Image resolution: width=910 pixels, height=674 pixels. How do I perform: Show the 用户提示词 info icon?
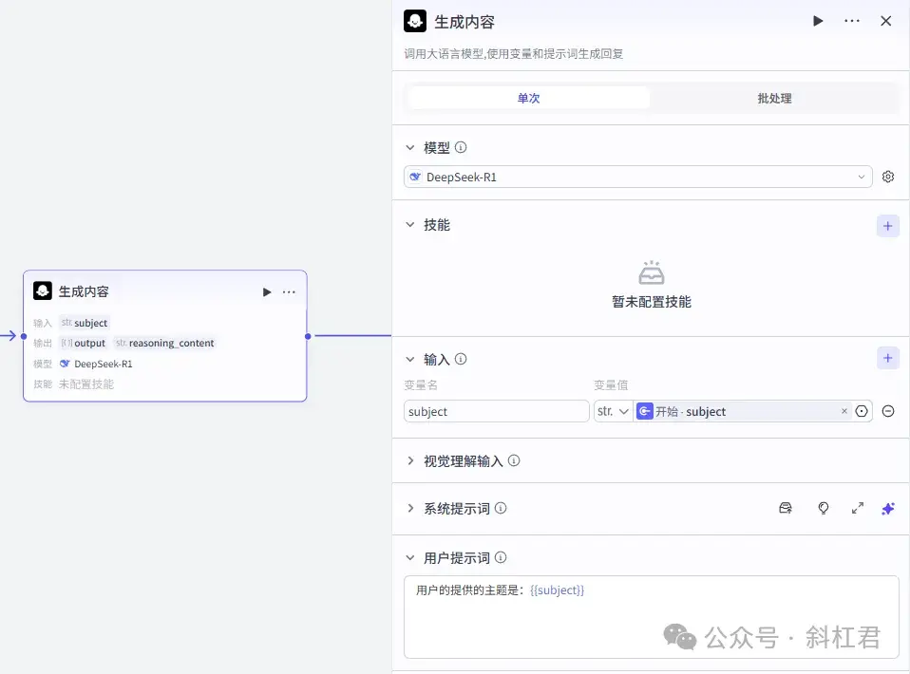(501, 557)
